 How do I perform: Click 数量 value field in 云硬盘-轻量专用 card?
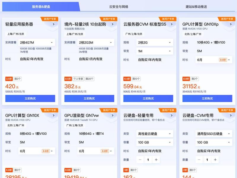coord(148,160)
